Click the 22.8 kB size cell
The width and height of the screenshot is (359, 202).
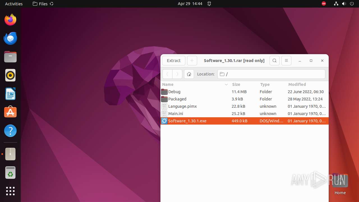point(238,106)
